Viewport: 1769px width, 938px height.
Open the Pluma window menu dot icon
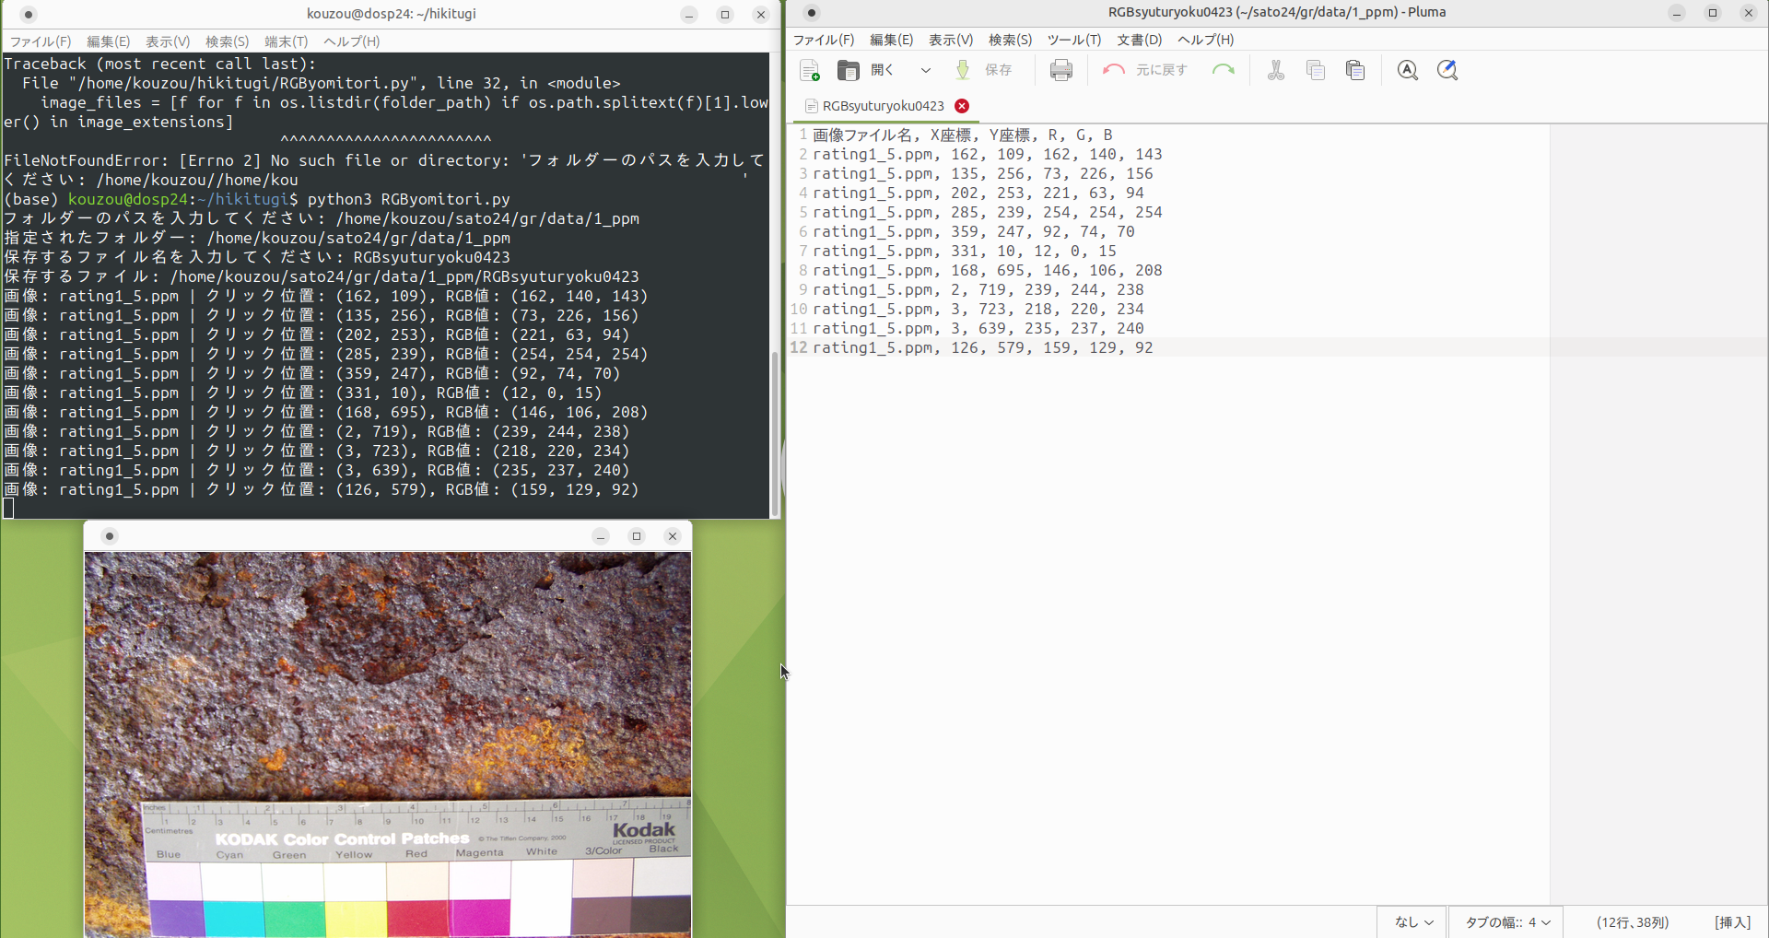click(811, 13)
